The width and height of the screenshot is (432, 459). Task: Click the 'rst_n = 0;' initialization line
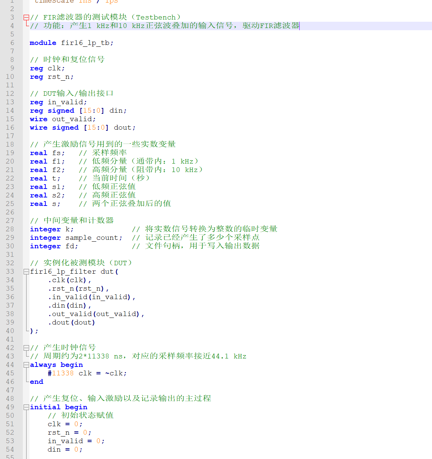click(x=70, y=432)
